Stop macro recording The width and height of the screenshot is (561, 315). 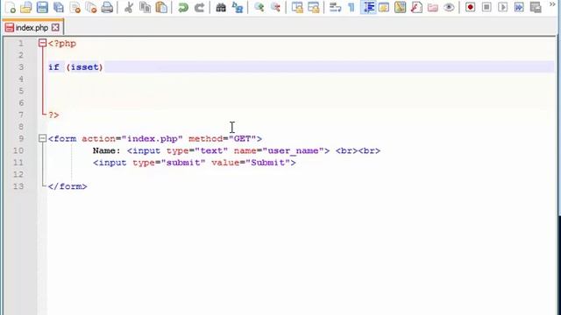[x=486, y=7]
